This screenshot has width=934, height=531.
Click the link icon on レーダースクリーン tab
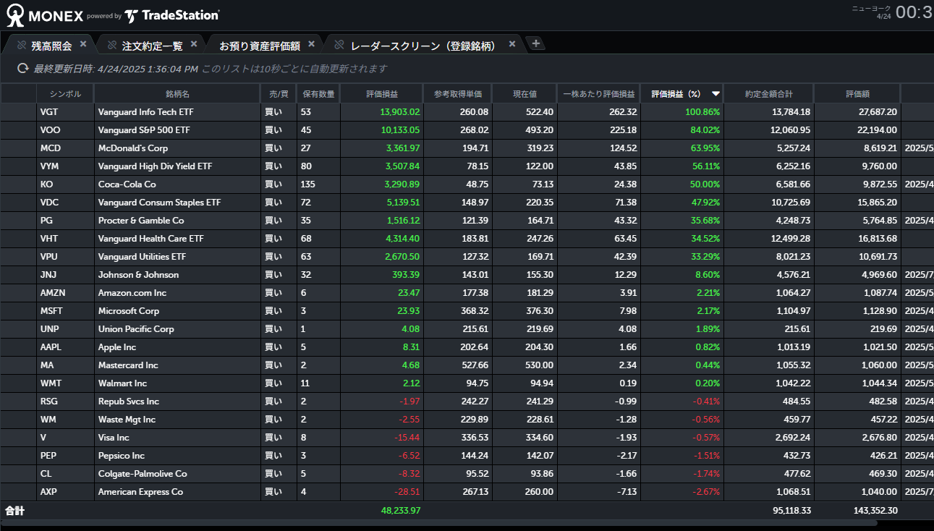pos(339,45)
